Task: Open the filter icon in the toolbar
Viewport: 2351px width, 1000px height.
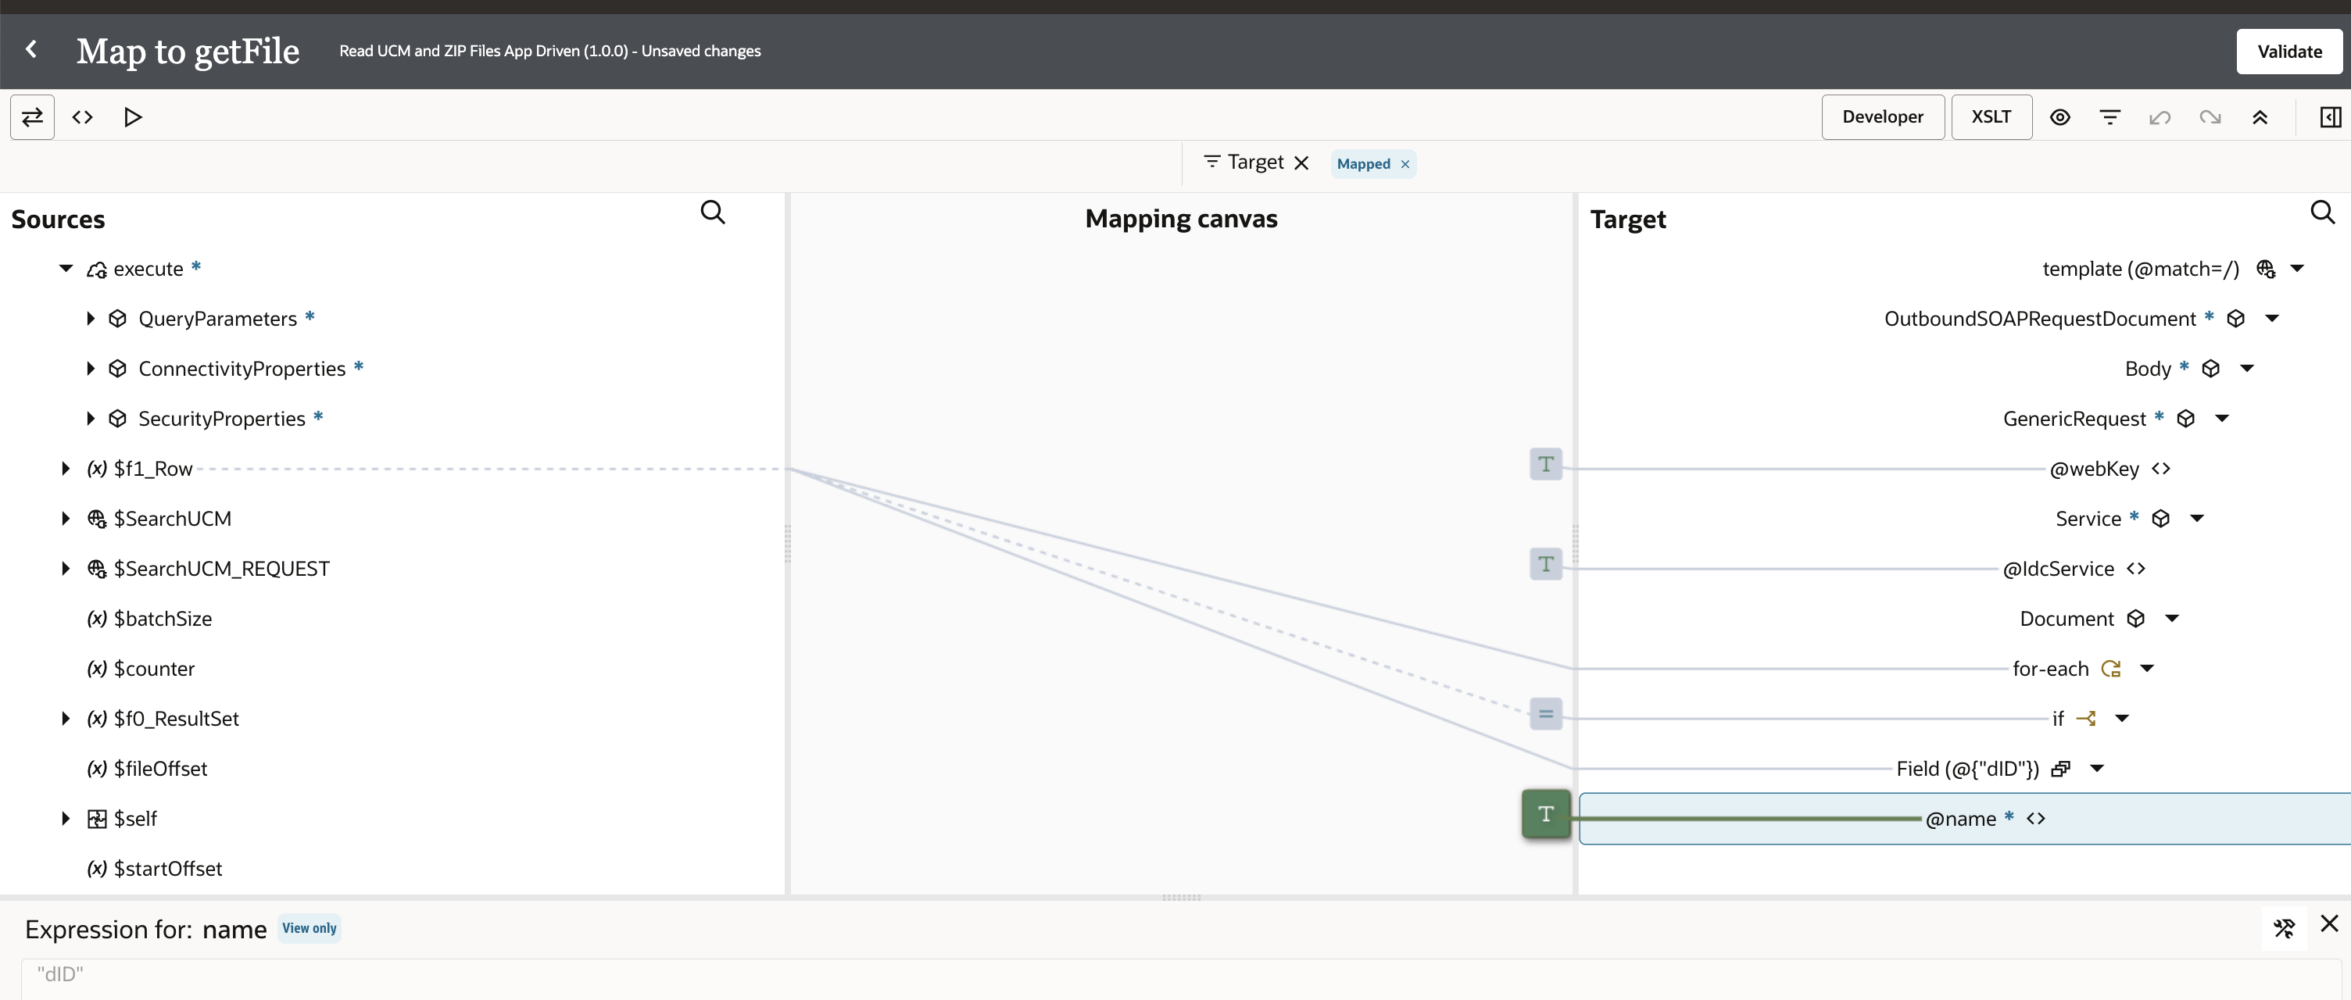Action: 2110,116
